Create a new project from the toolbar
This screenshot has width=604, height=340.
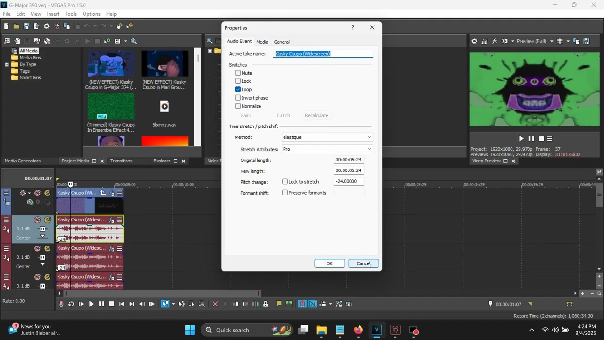pyautogui.click(x=7, y=26)
